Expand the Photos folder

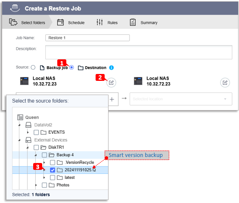36,185
